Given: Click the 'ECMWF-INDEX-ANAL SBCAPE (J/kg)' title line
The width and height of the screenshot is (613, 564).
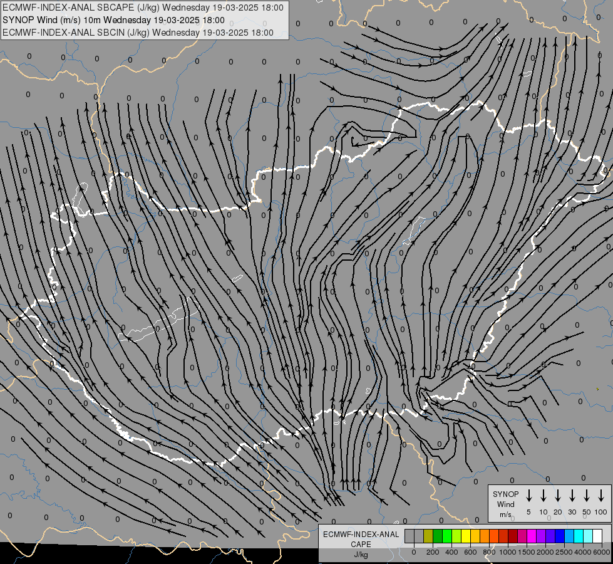Looking at the screenshot, I should coord(143,8).
